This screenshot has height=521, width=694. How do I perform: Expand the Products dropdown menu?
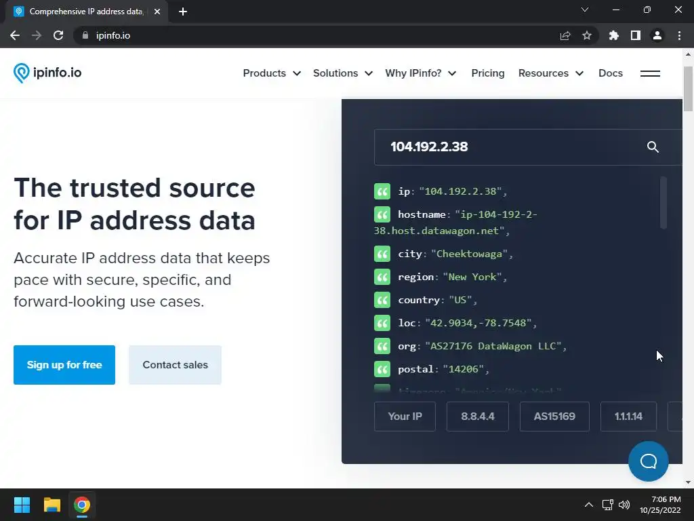coord(272,73)
